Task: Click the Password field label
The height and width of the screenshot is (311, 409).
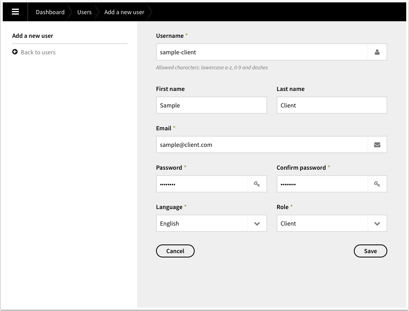Action: coord(169,168)
